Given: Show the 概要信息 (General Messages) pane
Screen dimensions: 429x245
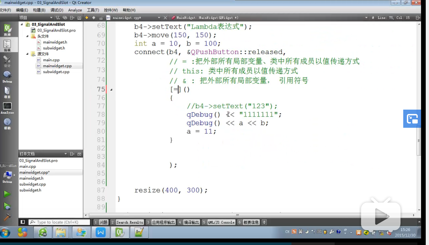Looking at the screenshot, I should 248,222.
